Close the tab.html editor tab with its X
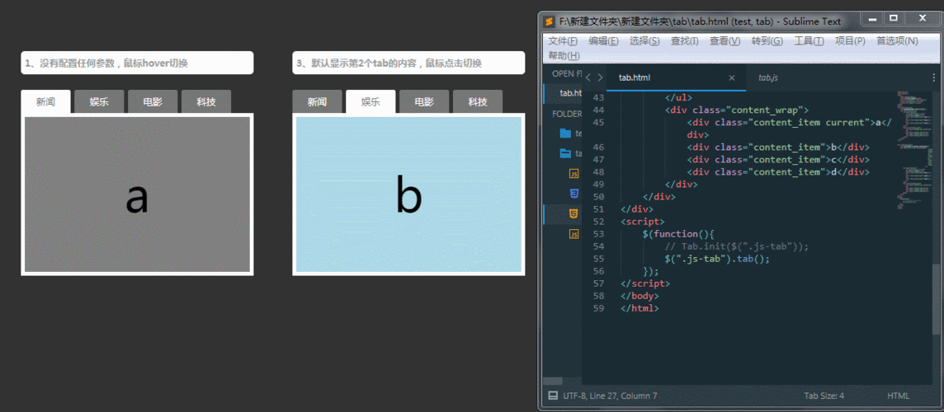 pyautogui.click(x=731, y=77)
